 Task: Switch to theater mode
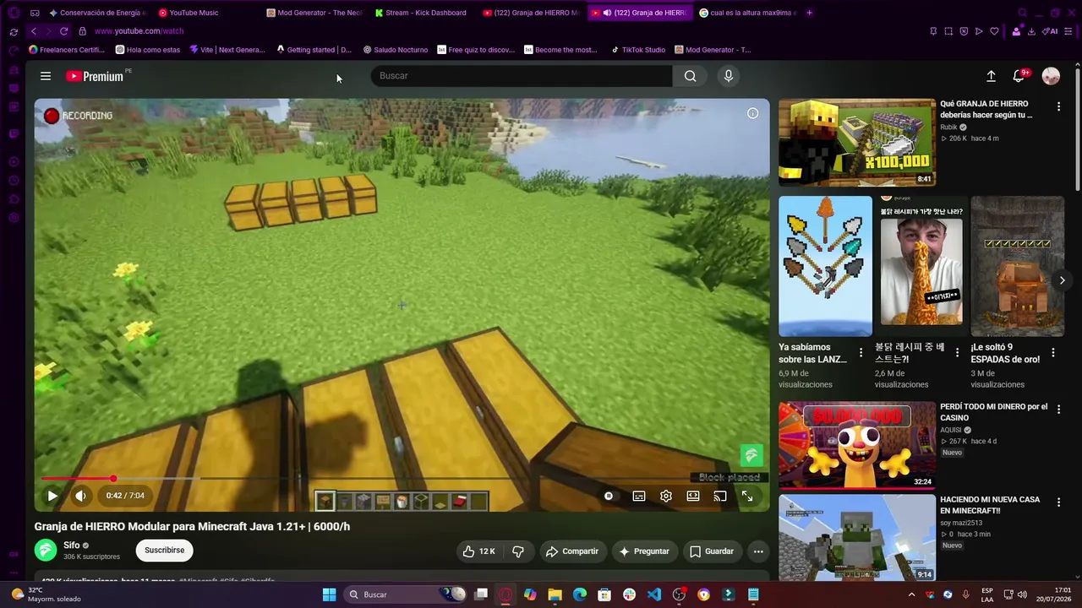(693, 496)
